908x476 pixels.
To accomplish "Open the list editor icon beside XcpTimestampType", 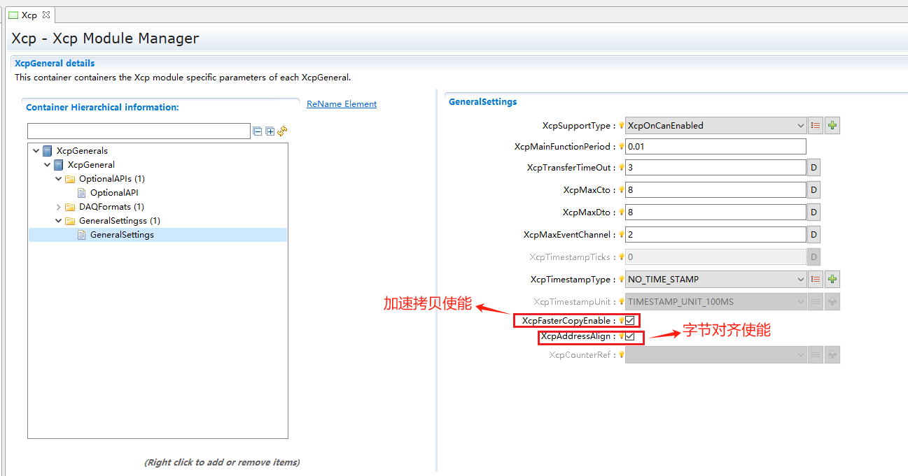I will click(816, 279).
